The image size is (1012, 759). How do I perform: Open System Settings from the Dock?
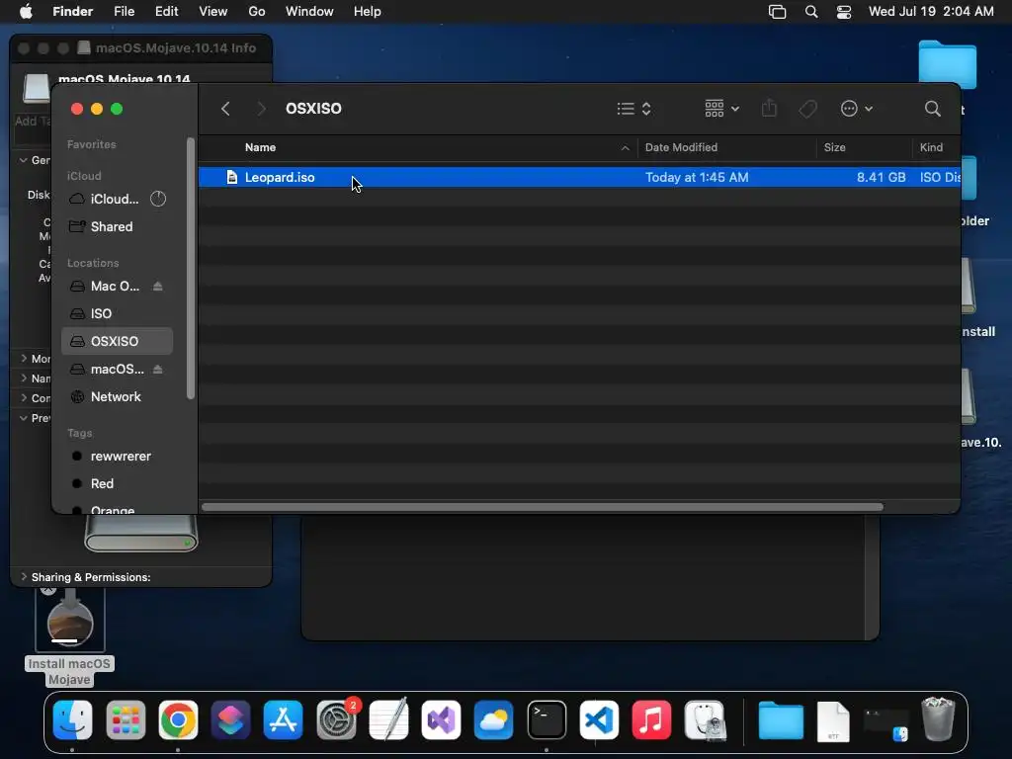tap(336, 719)
